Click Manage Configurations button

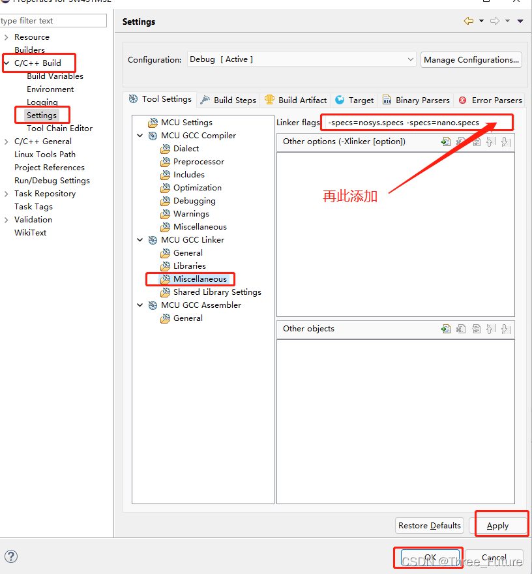471,59
